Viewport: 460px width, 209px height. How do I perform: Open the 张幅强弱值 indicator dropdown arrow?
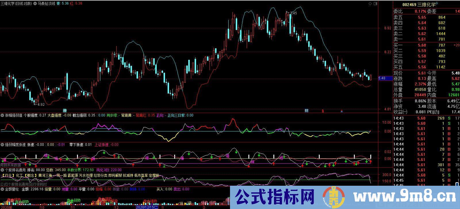pyautogui.click(x=2, y=116)
